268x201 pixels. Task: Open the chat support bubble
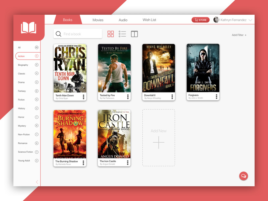coord(243,176)
